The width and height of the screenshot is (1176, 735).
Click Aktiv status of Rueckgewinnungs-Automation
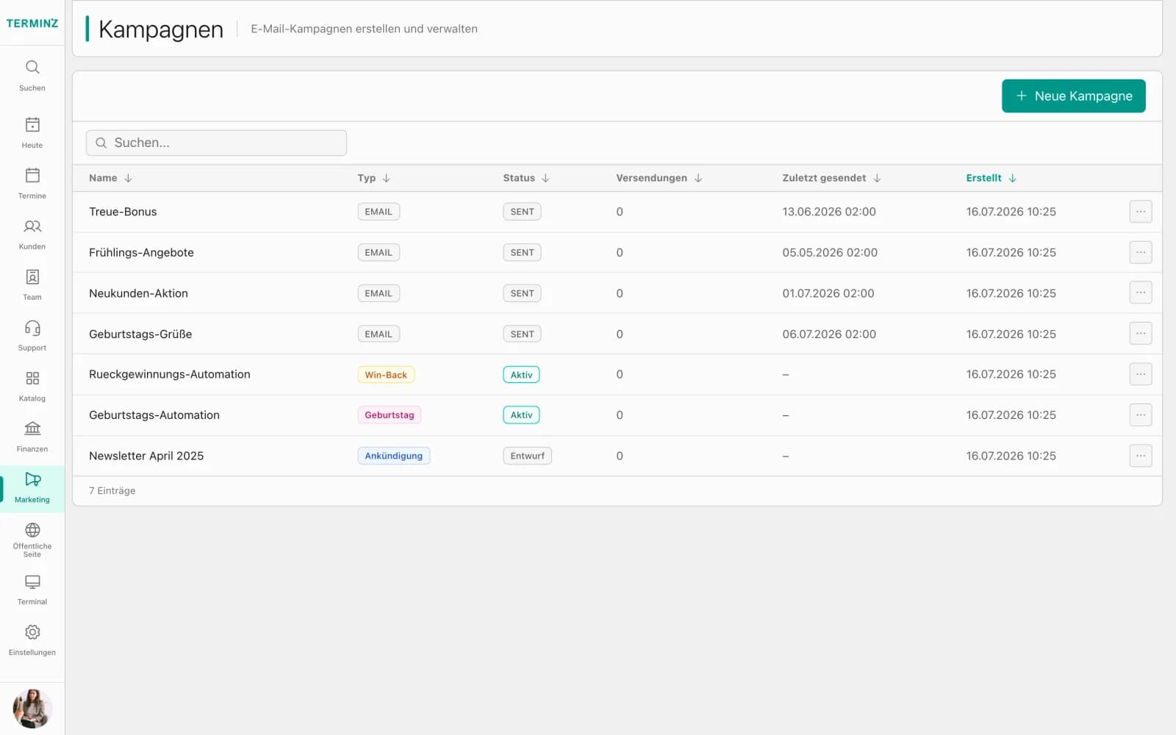(521, 375)
